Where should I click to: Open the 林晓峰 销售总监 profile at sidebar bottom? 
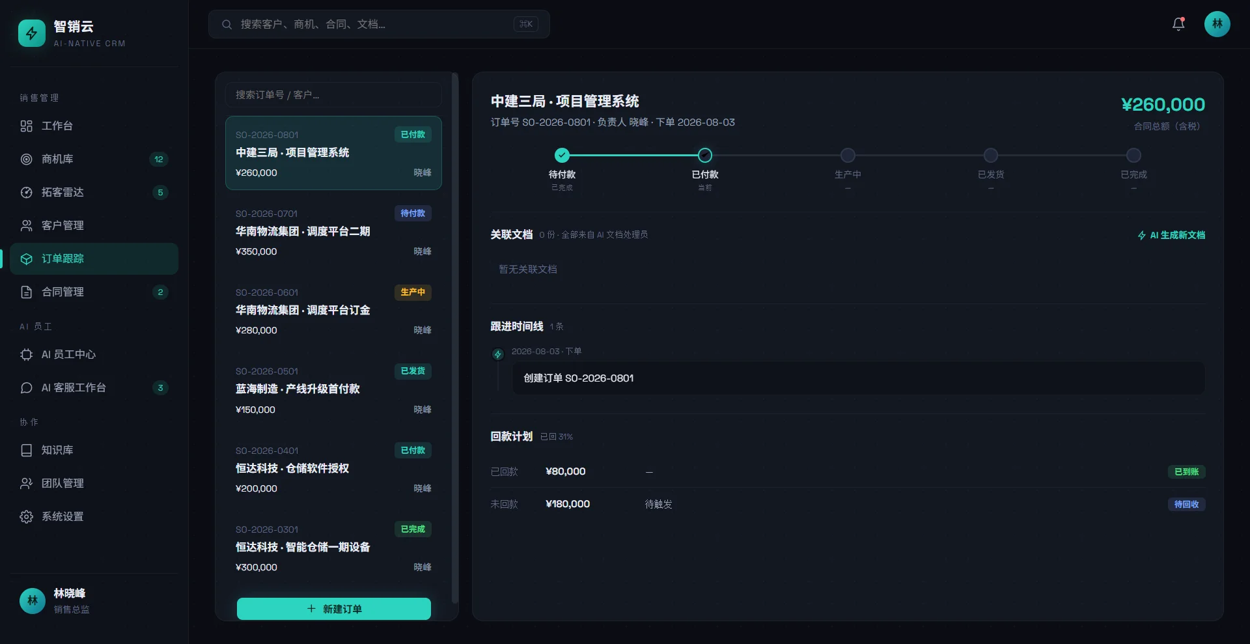pos(94,601)
